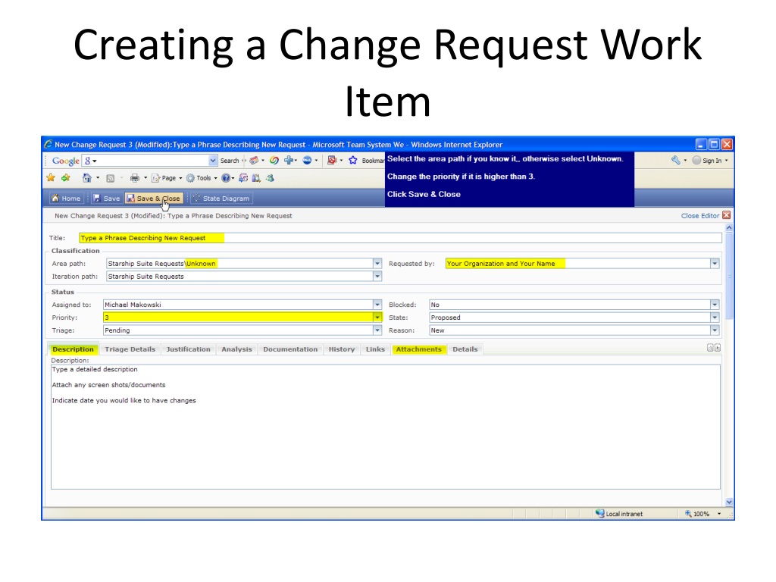Click the Google toolbar Search button
The image size is (776, 582).
coord(230,161)
